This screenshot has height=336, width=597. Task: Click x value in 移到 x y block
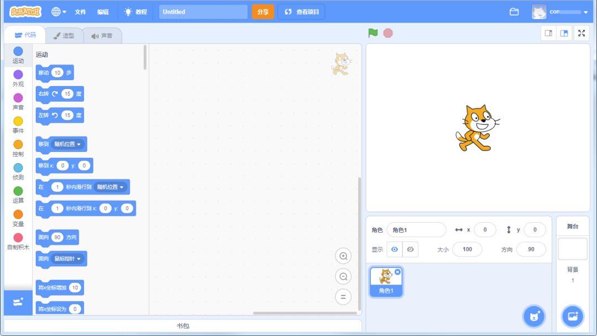click(62, 166)
